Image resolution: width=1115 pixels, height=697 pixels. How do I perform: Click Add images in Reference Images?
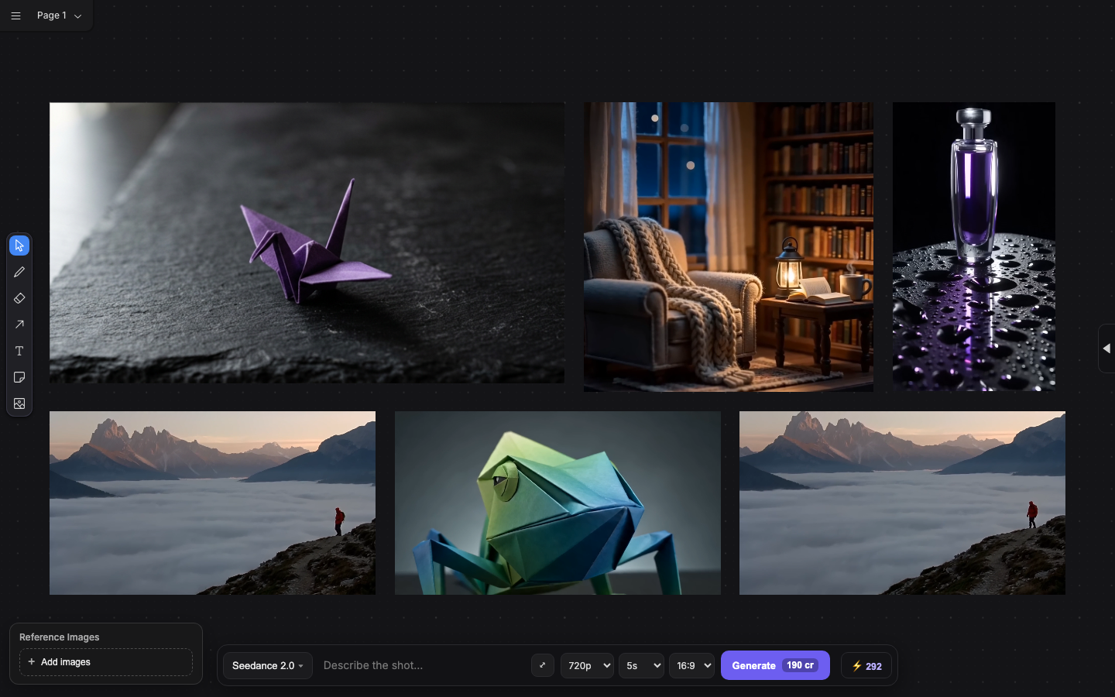pos(106,662)
